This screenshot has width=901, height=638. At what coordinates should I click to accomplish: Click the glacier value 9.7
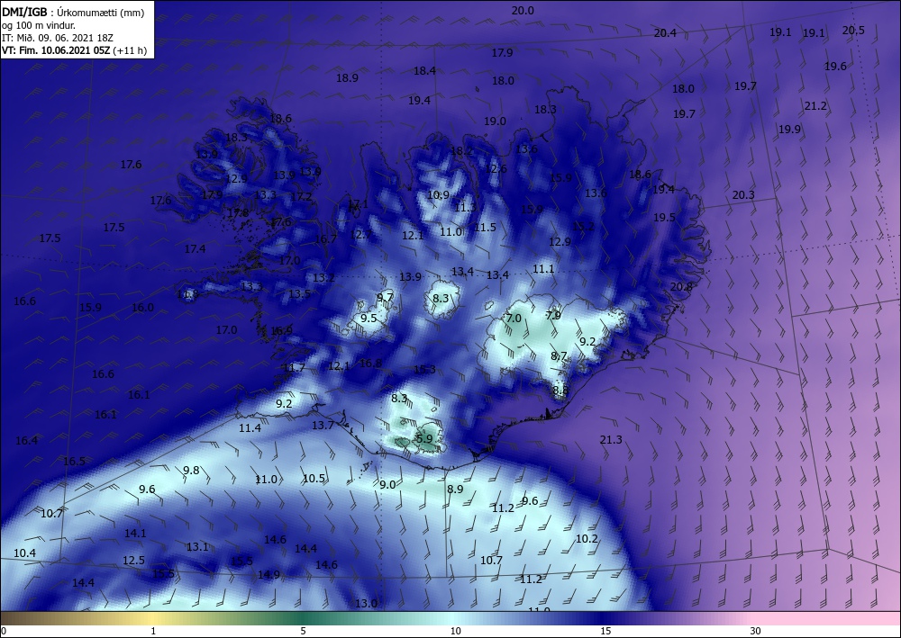[x=385, y=297]
